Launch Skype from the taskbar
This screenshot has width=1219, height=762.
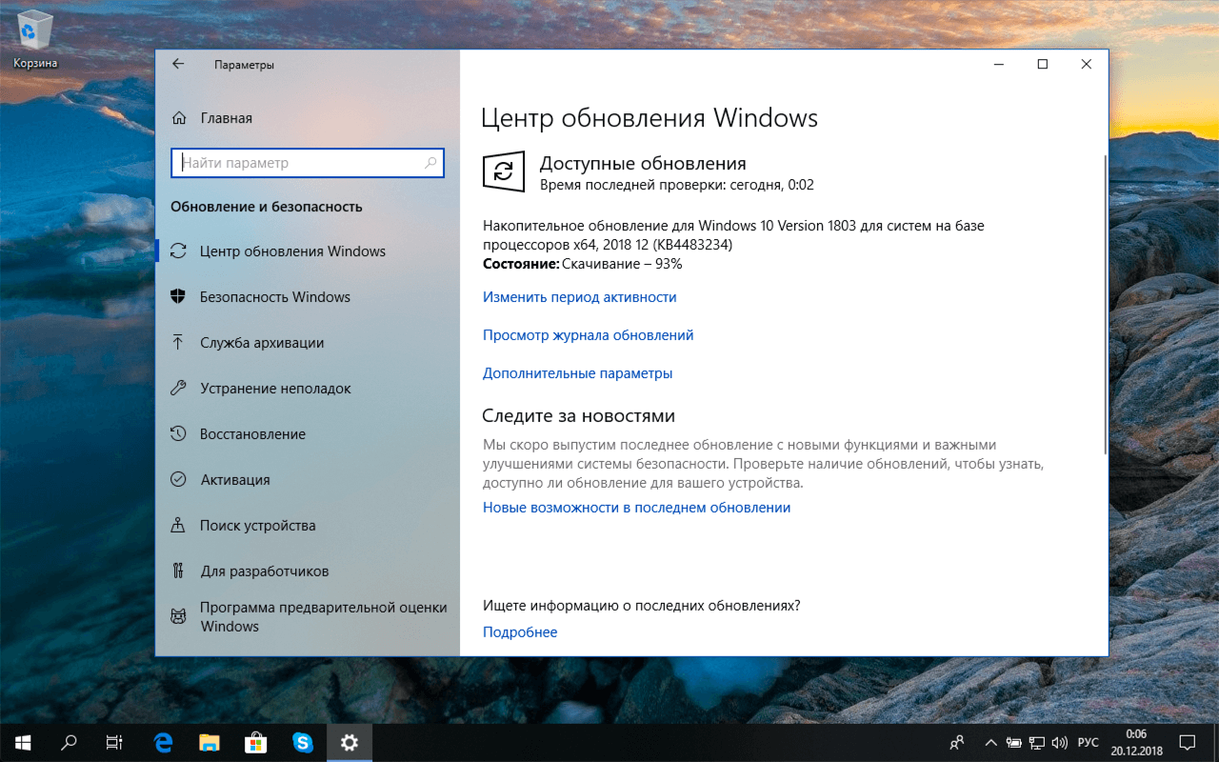303,742
